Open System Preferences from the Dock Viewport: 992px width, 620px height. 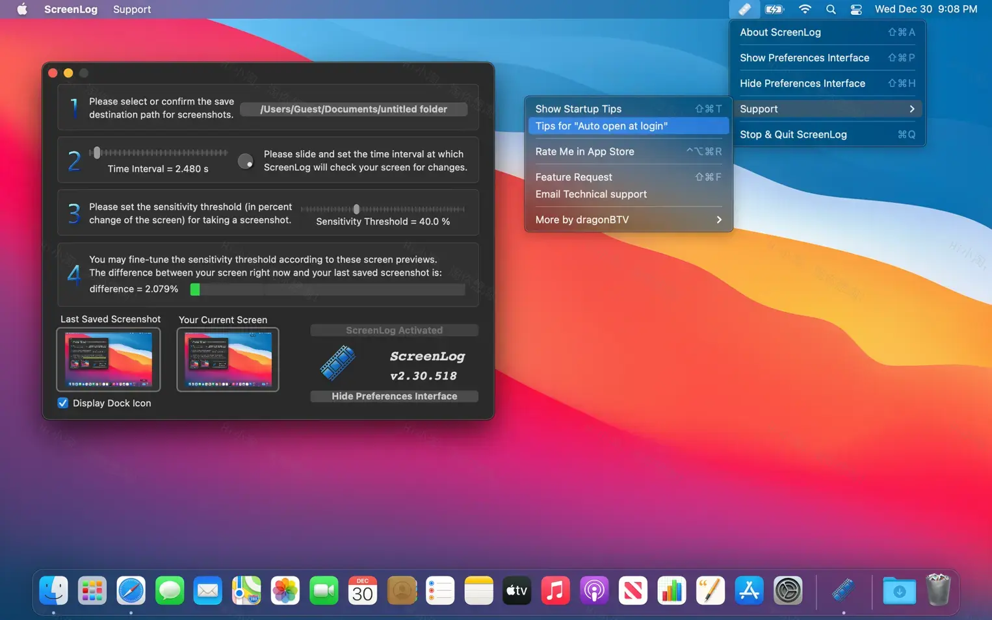click(788, 591)
